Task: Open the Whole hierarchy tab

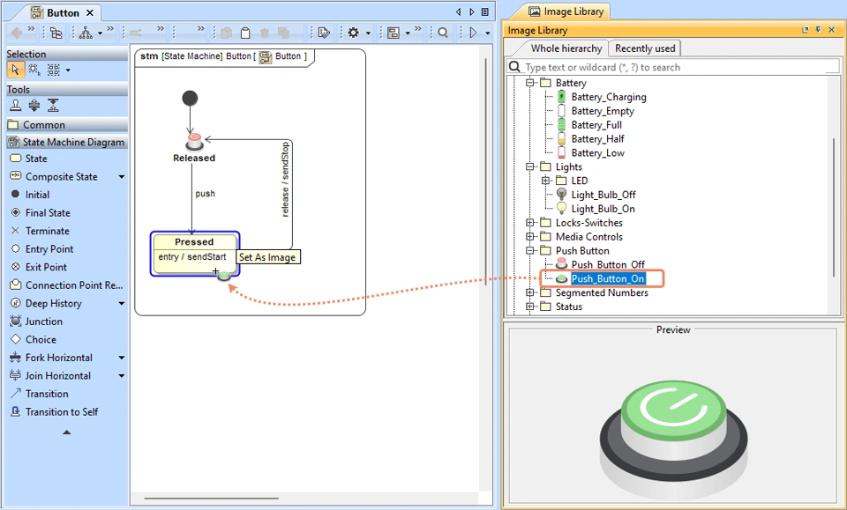Action: click(x=566, y=48)
